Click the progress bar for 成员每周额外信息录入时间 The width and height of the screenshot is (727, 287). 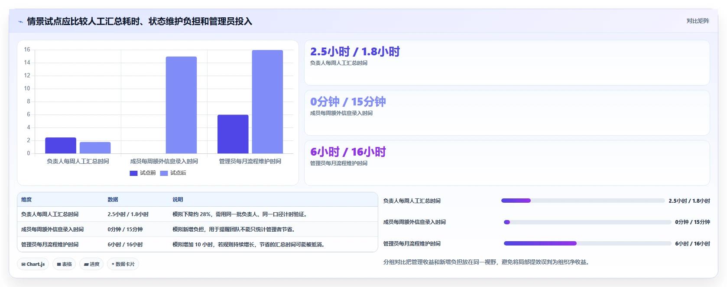(x=587, y=222)
